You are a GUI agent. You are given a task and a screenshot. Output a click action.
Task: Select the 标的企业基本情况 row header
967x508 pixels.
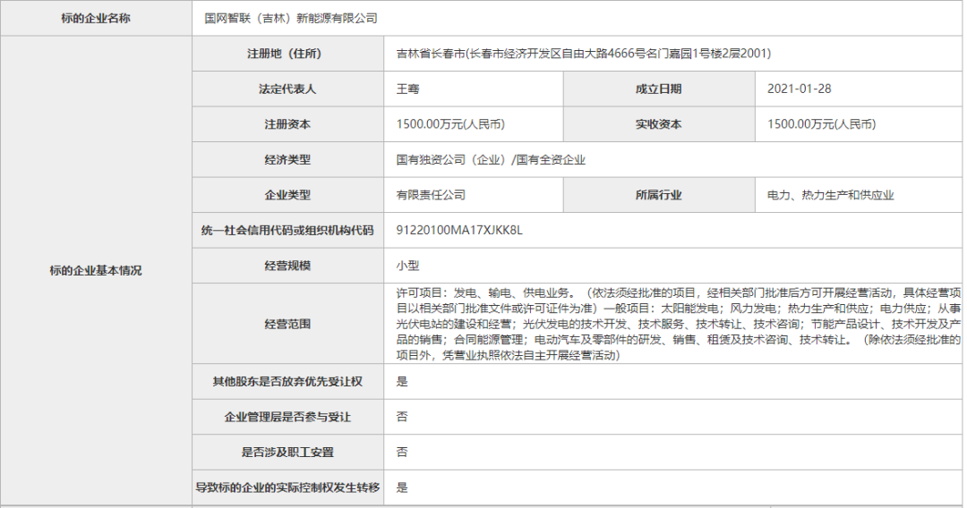[96, 271]
